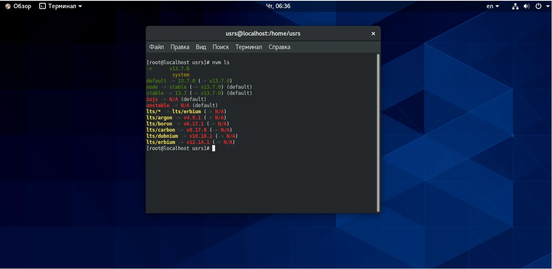
Task: Click the network connection icon in top bar
Action: [x=516, y=6]
